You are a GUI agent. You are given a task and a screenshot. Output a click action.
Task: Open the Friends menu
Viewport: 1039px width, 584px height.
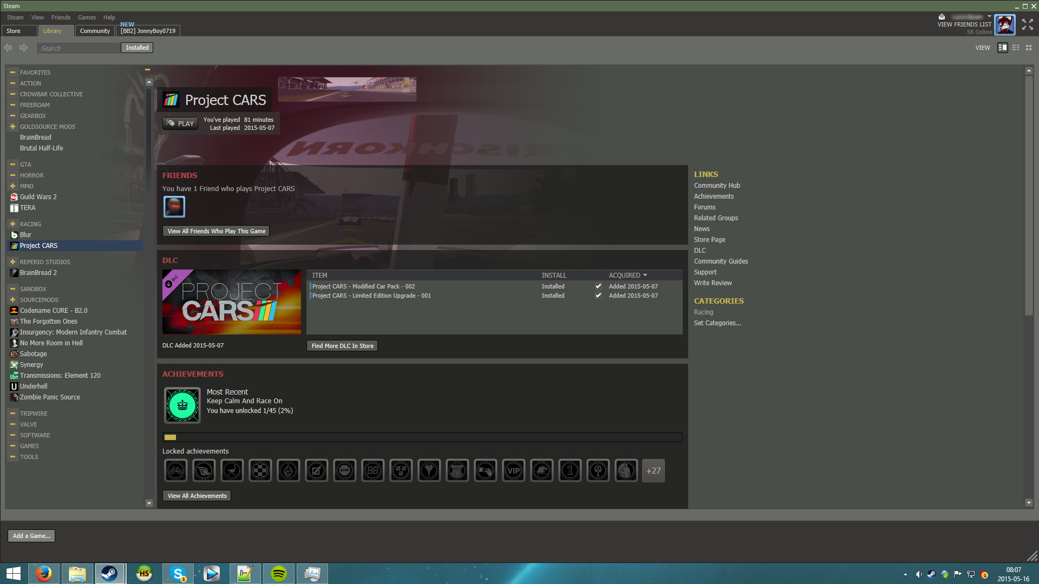point(61,17)
